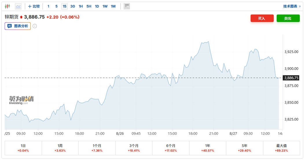Click the chart peak near 21:00 on 8/26

[x=208, y=41]
